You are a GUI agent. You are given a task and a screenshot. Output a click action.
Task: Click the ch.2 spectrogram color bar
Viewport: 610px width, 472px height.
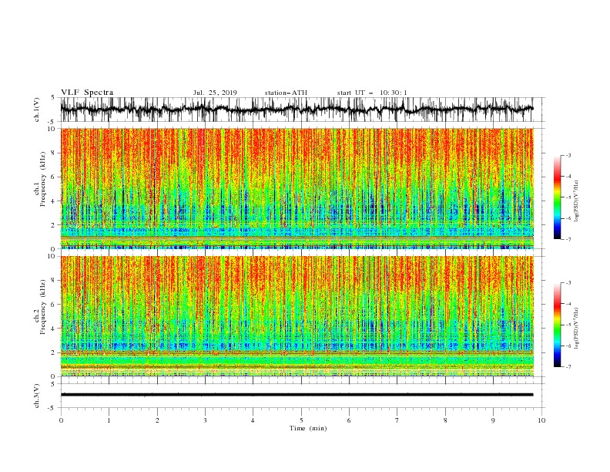point(557,325)
